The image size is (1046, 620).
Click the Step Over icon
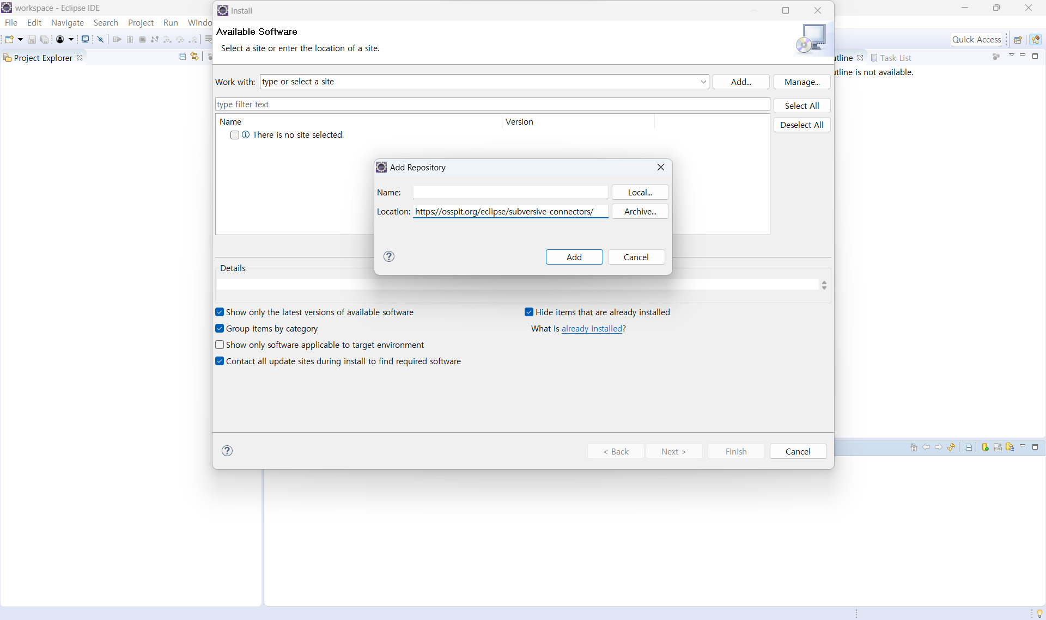click(180, 39)
